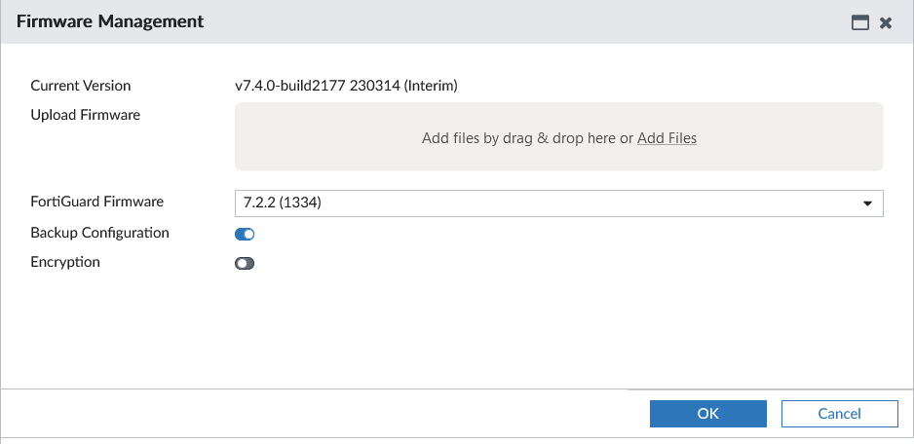Image resolution: width=914 pixels, height=444 pixels.
Task: Click the drag & drop instruction text
Action: point(526,138)
